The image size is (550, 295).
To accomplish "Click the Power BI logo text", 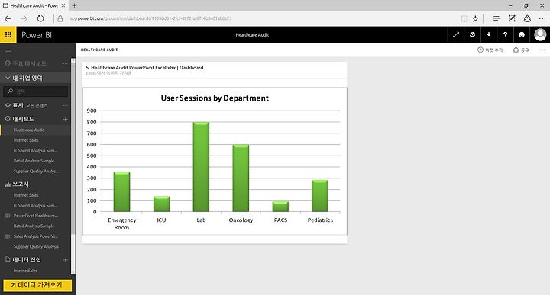I will coord(37,34).
